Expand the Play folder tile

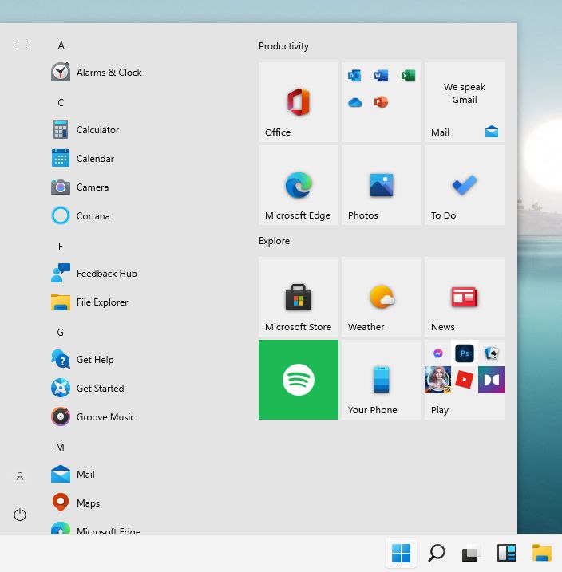[x=465, y=380]
